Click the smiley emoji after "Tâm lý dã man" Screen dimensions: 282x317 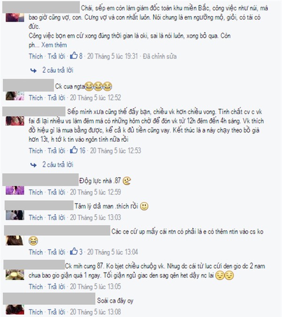(x=144, y=206)
